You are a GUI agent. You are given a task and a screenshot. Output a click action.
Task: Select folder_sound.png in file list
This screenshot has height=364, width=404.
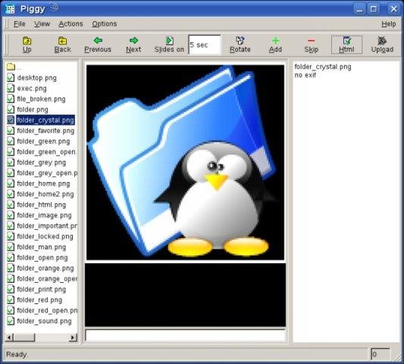(44, 321)
